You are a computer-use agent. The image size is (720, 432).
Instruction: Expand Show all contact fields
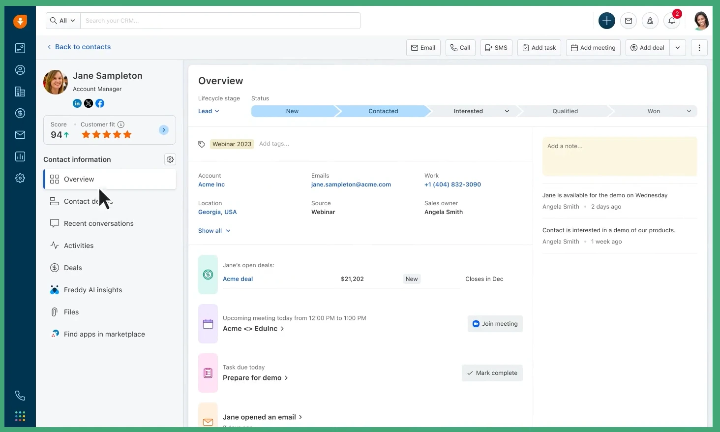pyautogui.click(x=214, y=231)
